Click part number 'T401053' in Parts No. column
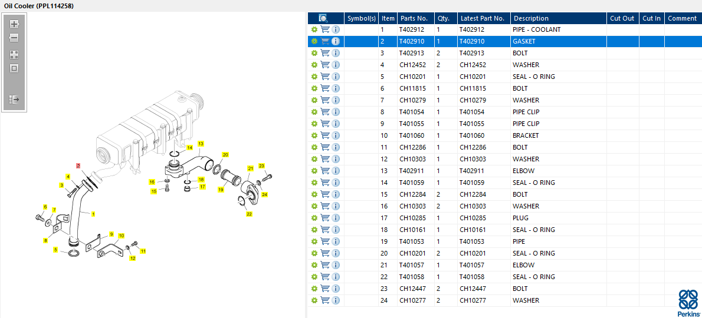 tap(412, 241)
